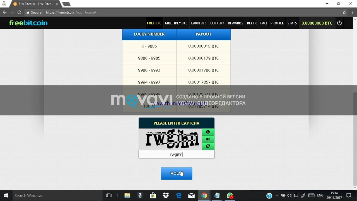Open the volume control in system tray
This screenshot has height=201, width=357.
289,195
